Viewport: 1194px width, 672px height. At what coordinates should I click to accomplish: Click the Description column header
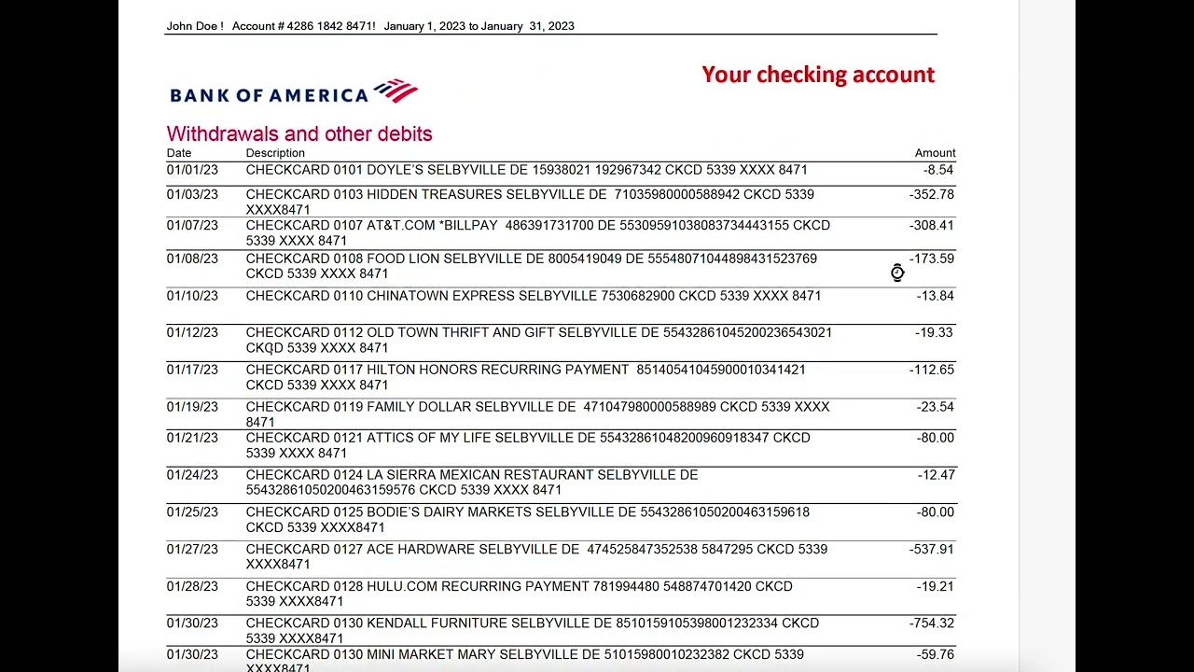click(275, 153)
